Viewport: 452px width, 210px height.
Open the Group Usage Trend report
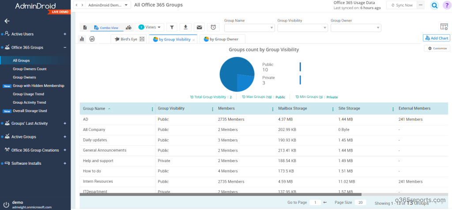(29, 94)
